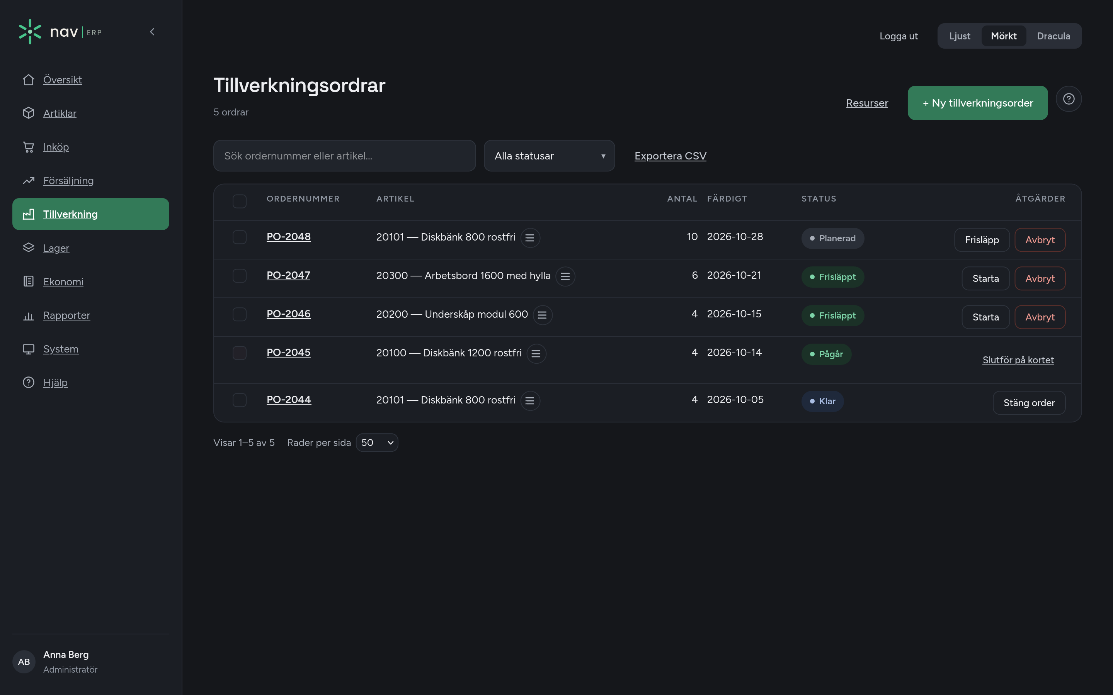Click the Hjälp question mark icon in sidebar

(x=29, y=382)
